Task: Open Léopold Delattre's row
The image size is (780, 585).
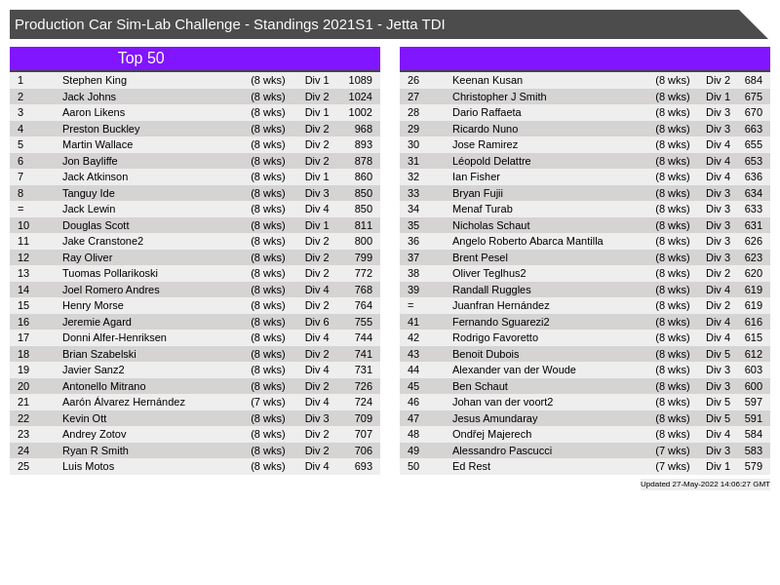Action: tap(491, 161)
